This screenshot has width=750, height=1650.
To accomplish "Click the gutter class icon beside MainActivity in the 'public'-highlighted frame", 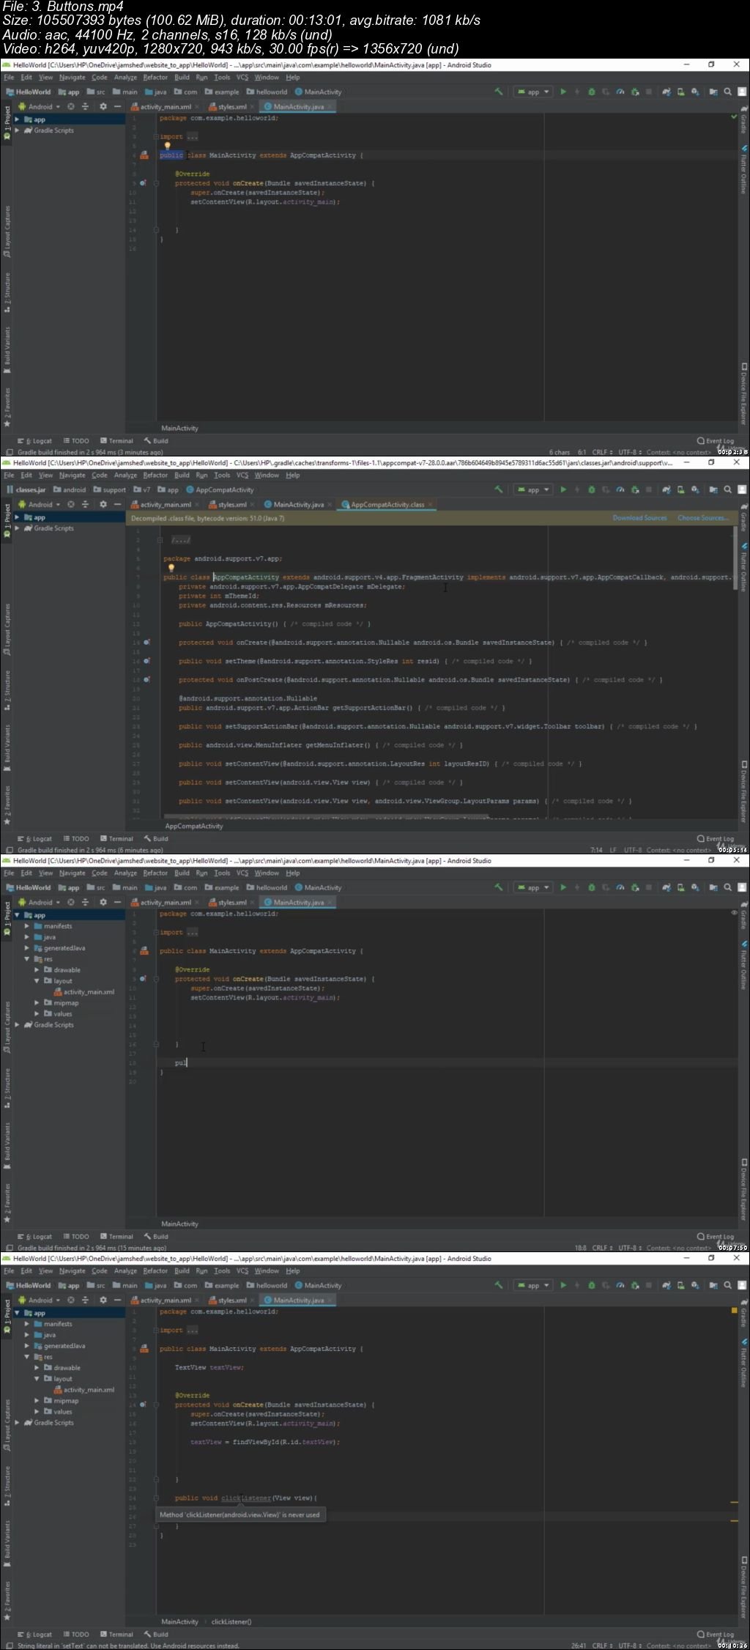I will pos(144,155).
